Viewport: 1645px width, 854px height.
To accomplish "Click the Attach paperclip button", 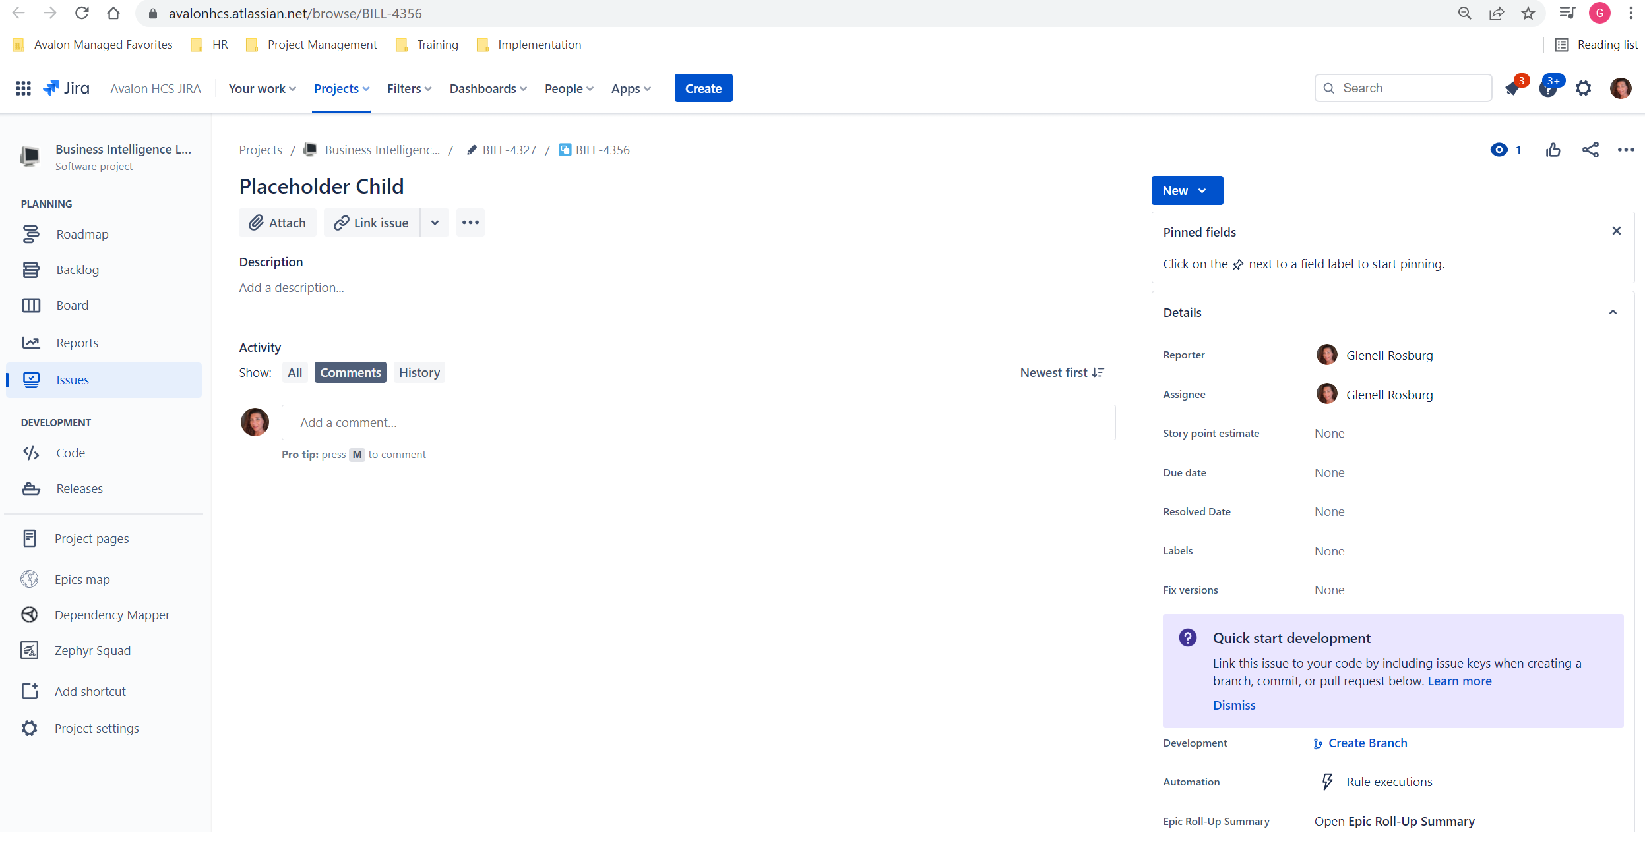I will pos(277,223).
